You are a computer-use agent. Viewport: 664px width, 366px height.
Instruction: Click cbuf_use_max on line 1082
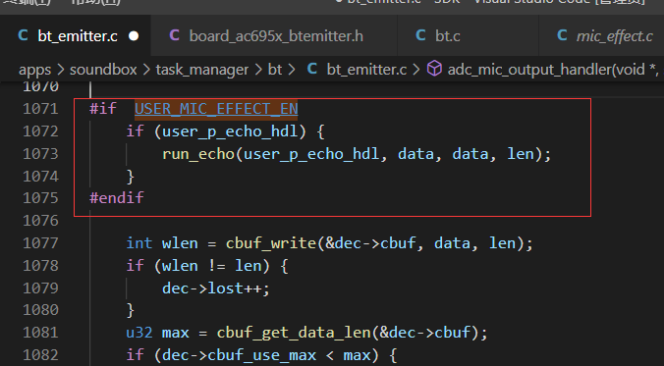click(261, 355)
